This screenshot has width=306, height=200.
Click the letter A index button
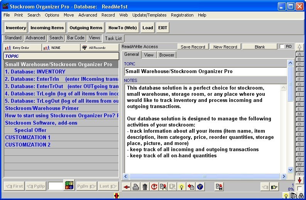click(299, 55)
